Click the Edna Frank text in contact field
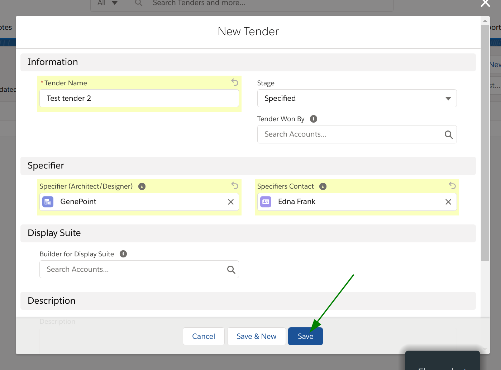Image resolution: width=501 pixels, height=370 pixels. [x=297, y=201]
